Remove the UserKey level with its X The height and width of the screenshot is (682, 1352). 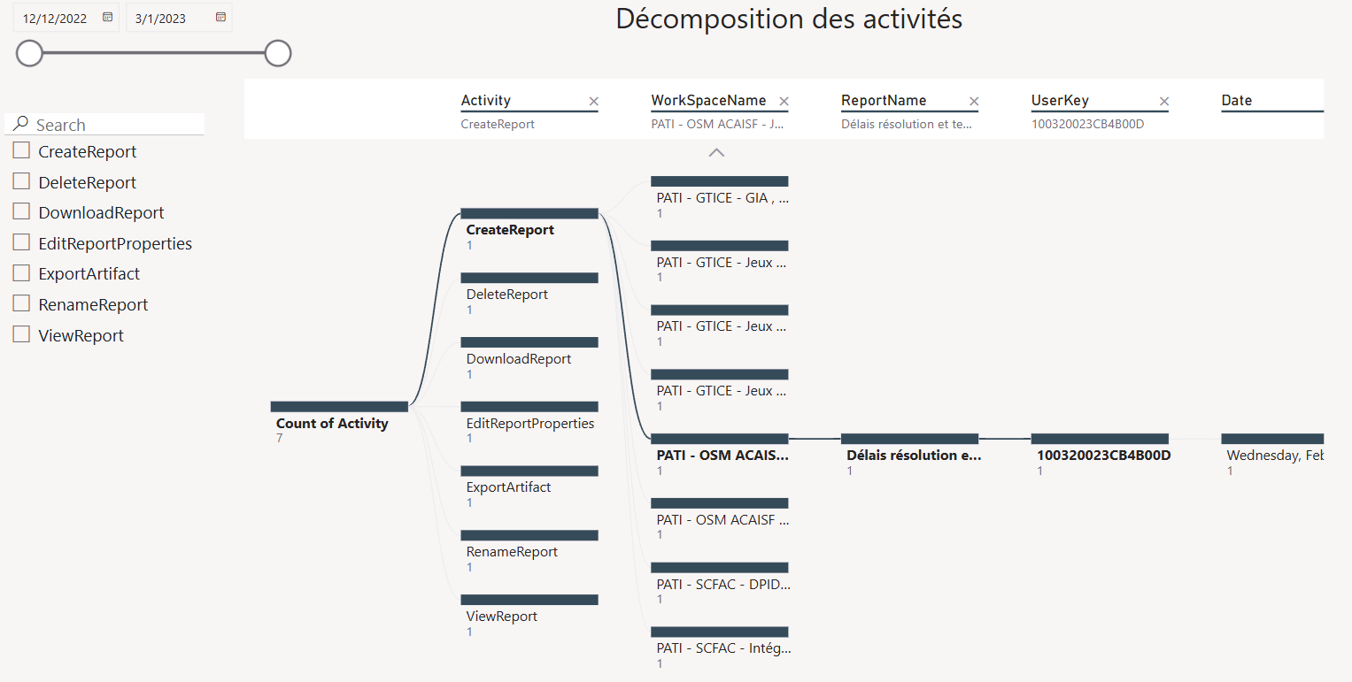(x=1164, y=102)
